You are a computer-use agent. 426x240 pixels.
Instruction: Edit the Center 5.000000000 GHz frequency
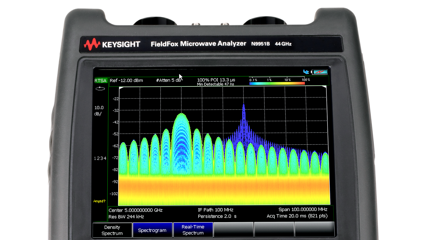pyautogui.click(x=136, y=210)
